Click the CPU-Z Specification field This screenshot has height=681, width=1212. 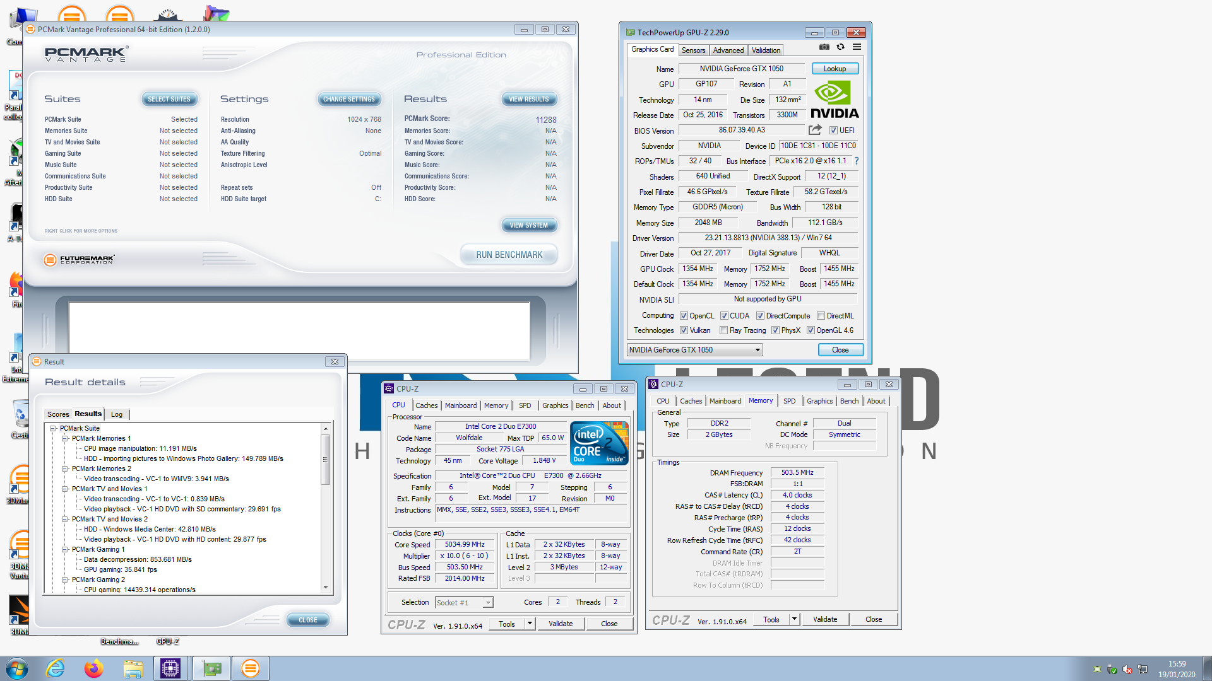point(531,476)
